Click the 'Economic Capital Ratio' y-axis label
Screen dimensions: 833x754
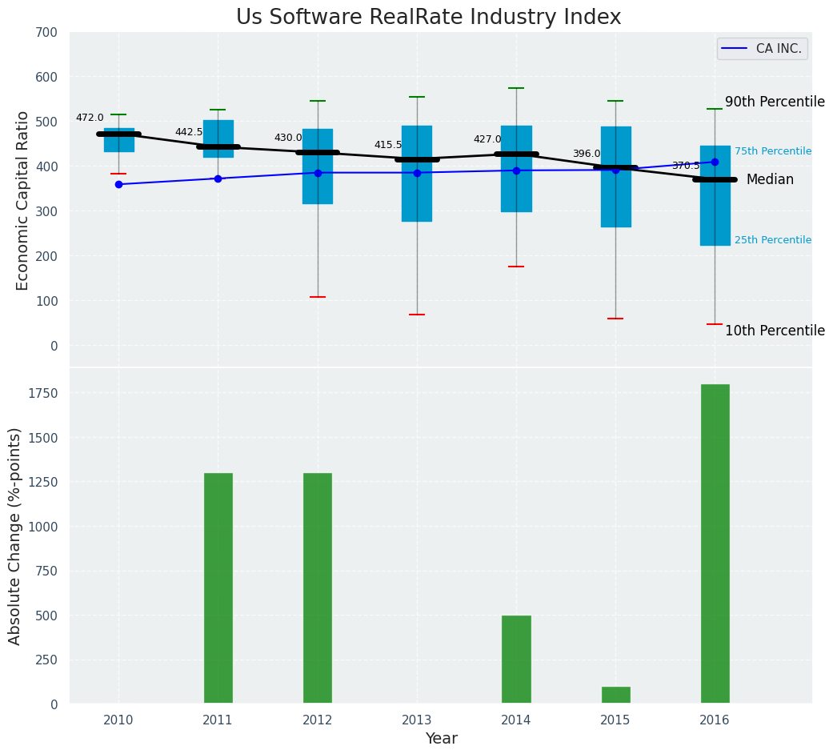tap(22, 200)
